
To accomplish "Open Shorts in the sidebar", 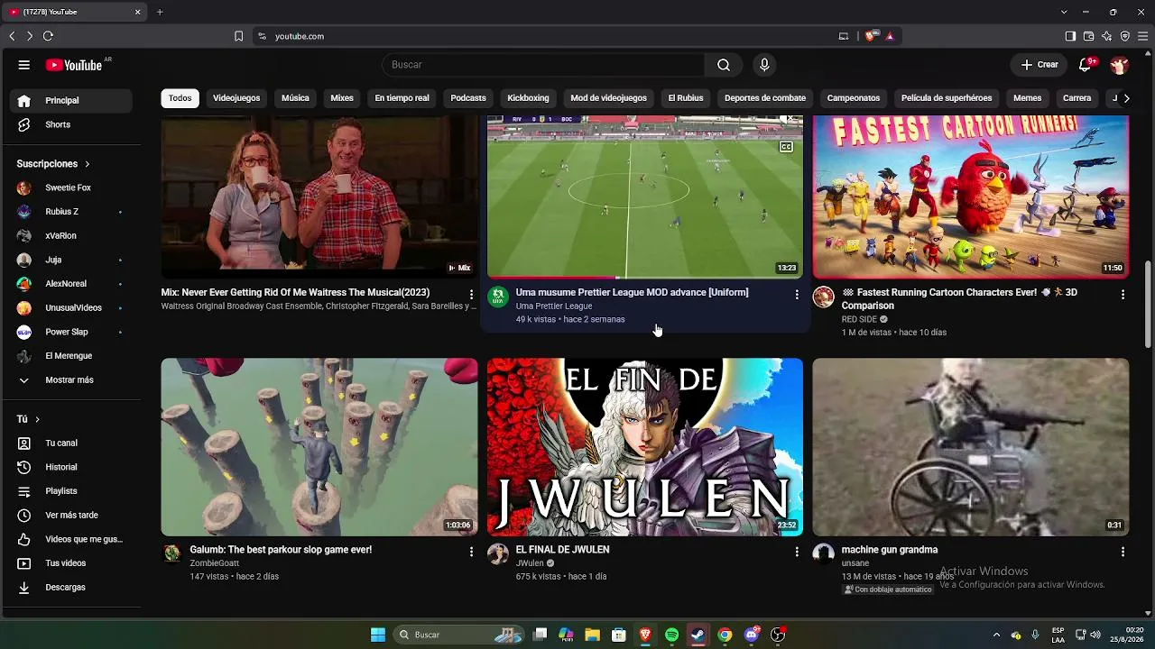I will point(70,124).
